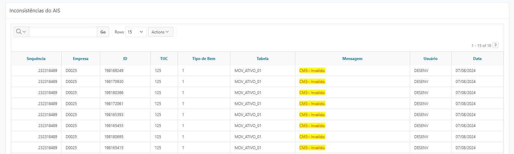Viewport: 514px width, 154px height.
Task: Click highlighted message in row 198172061
Action: (312, 104)
